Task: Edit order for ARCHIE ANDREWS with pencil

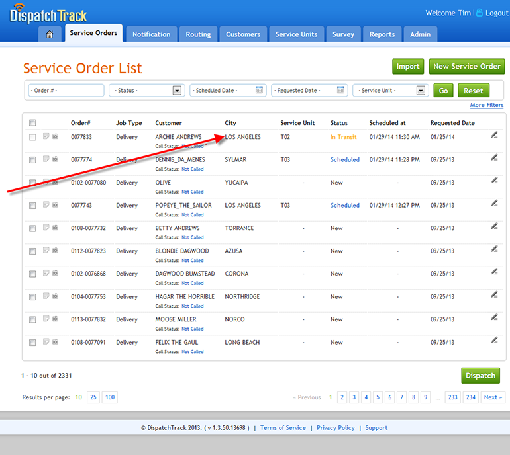Action: tap(494, 135)
